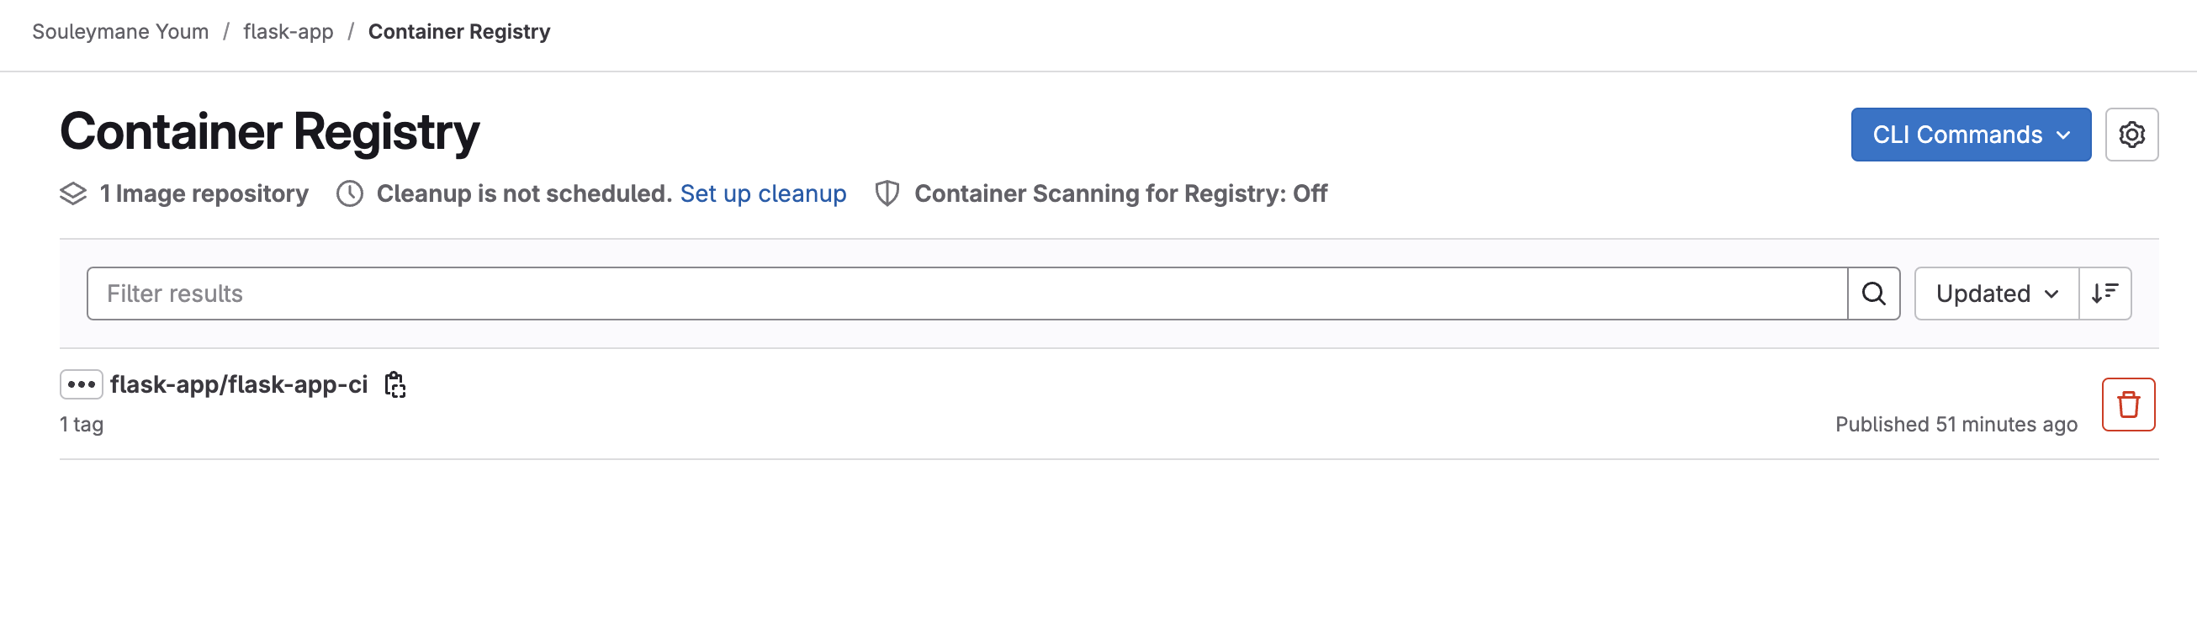Open the CLI Commands dropdown
The width and height of the screenshot is (2197, 619).
point(1970,134)
